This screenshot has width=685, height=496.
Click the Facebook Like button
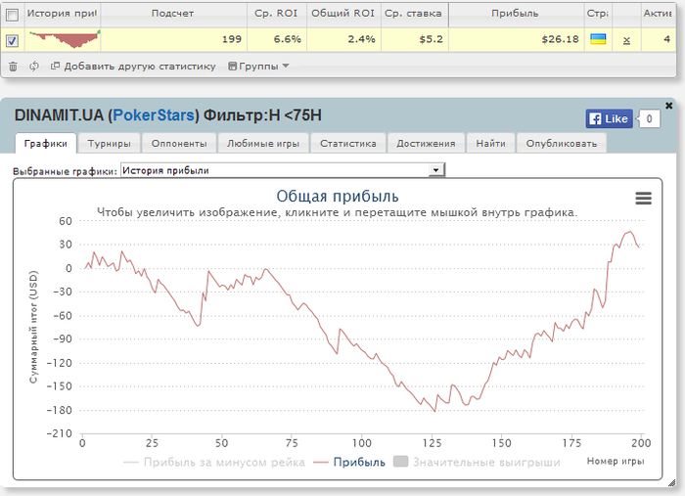609,118
